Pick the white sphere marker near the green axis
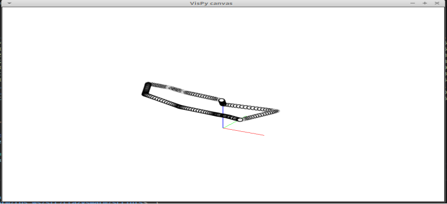447x204 pixels. pyautogui.click(x=240, y=119)
